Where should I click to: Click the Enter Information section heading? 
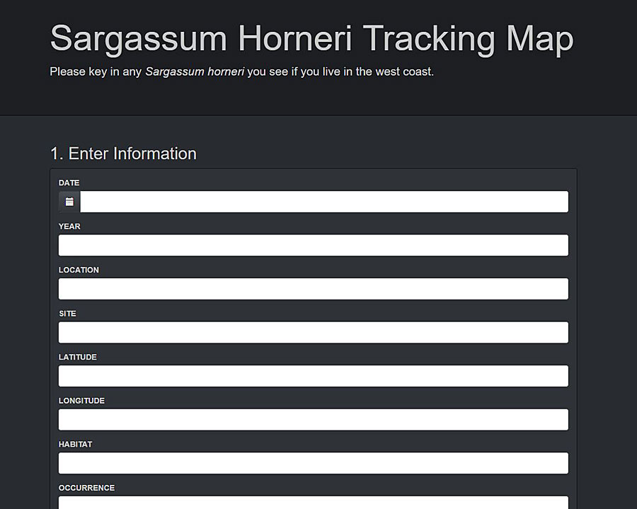[122, 154]
